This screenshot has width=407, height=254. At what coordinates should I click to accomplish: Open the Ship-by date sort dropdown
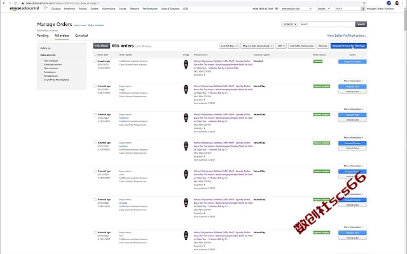pos(257,46)
